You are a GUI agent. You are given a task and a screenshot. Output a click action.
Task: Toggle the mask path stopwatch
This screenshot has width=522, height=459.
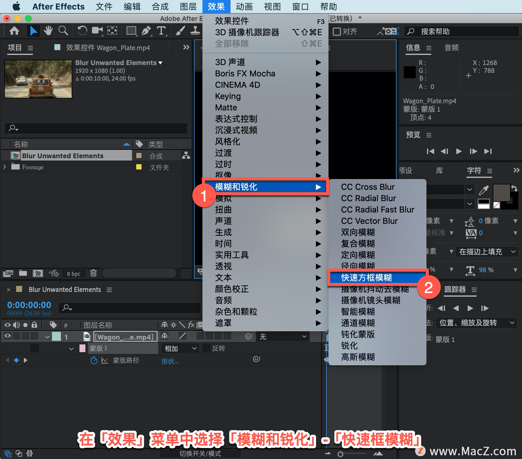(94, 361)
